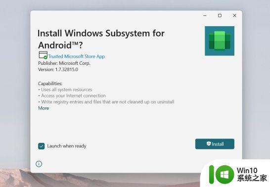Minimize the installer window
This screenshot has height=187, width=270.
[205, 15]
